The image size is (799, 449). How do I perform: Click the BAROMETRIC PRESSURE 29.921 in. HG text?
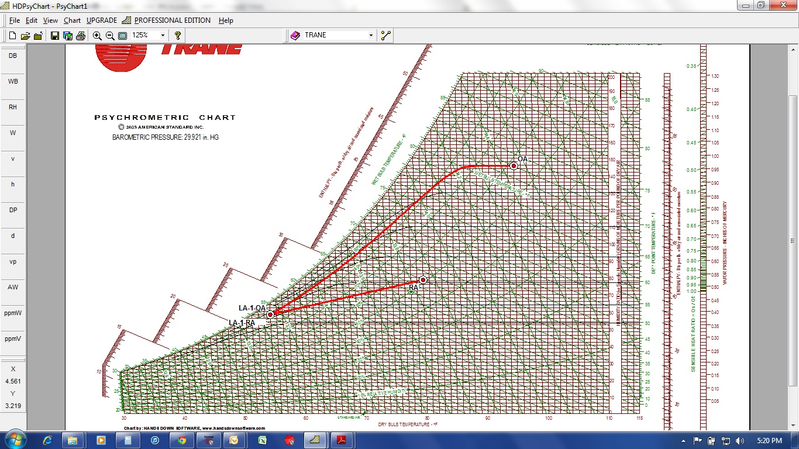(166, 137)
